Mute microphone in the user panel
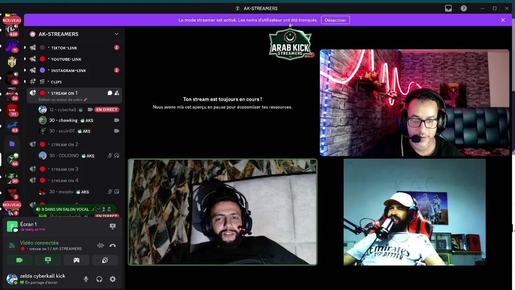Screen dimensions: 515x290 tap(86, 279)
